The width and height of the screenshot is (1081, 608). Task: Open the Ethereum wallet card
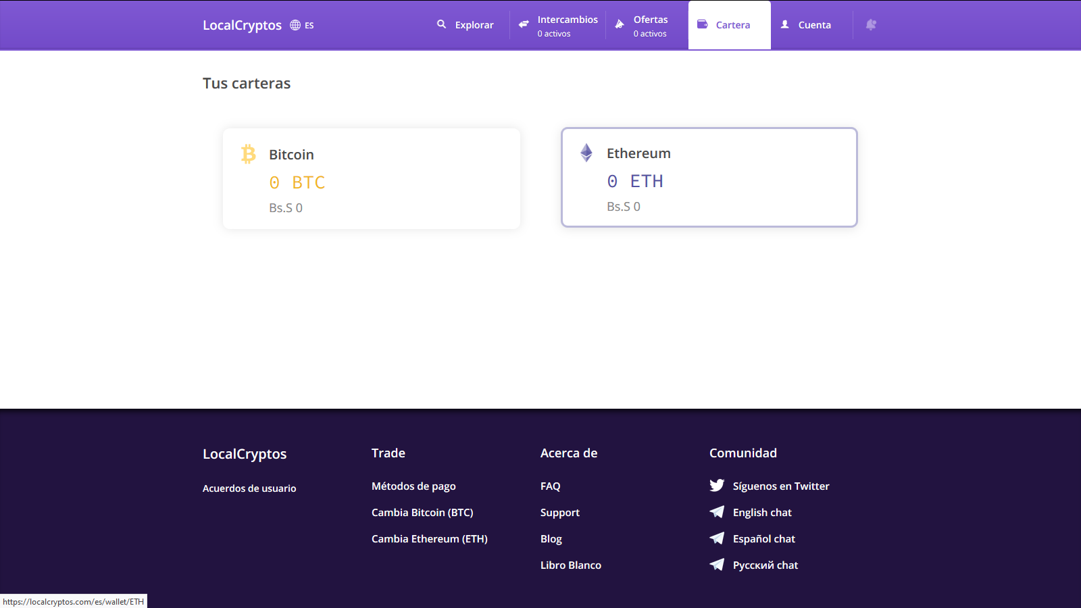[709, 177]
